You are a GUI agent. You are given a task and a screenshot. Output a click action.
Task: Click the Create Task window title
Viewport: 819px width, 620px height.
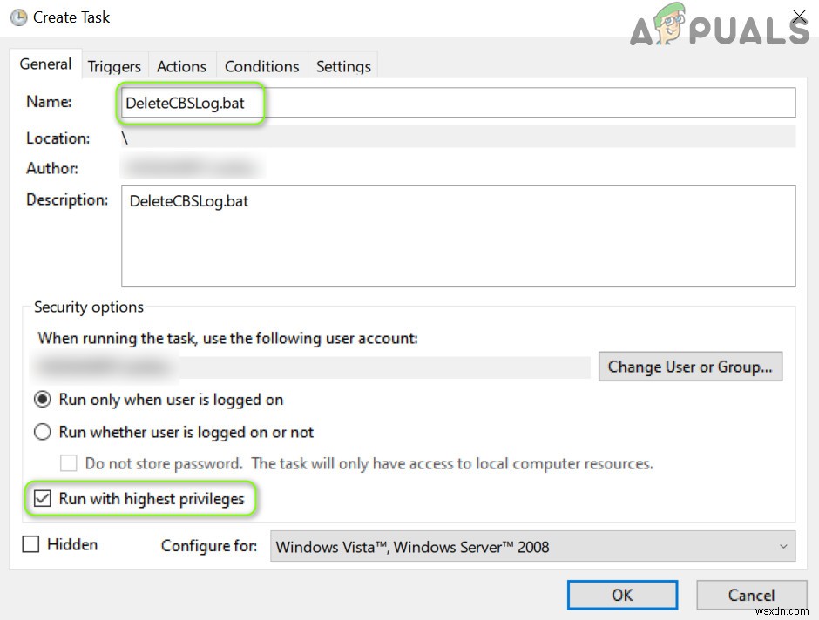[x=71, y=17]
